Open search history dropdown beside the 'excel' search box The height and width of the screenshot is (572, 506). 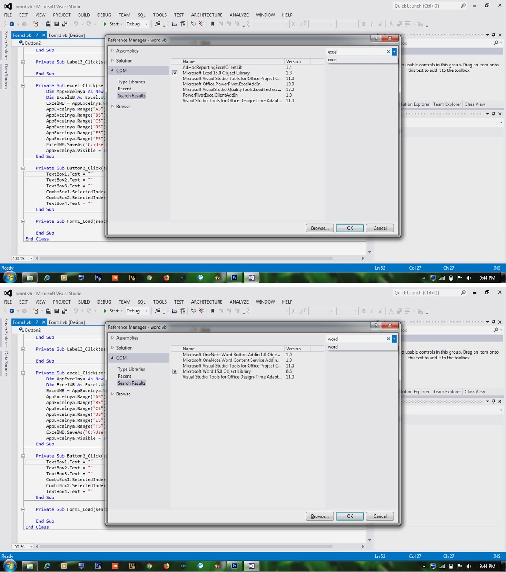[394, 52]
